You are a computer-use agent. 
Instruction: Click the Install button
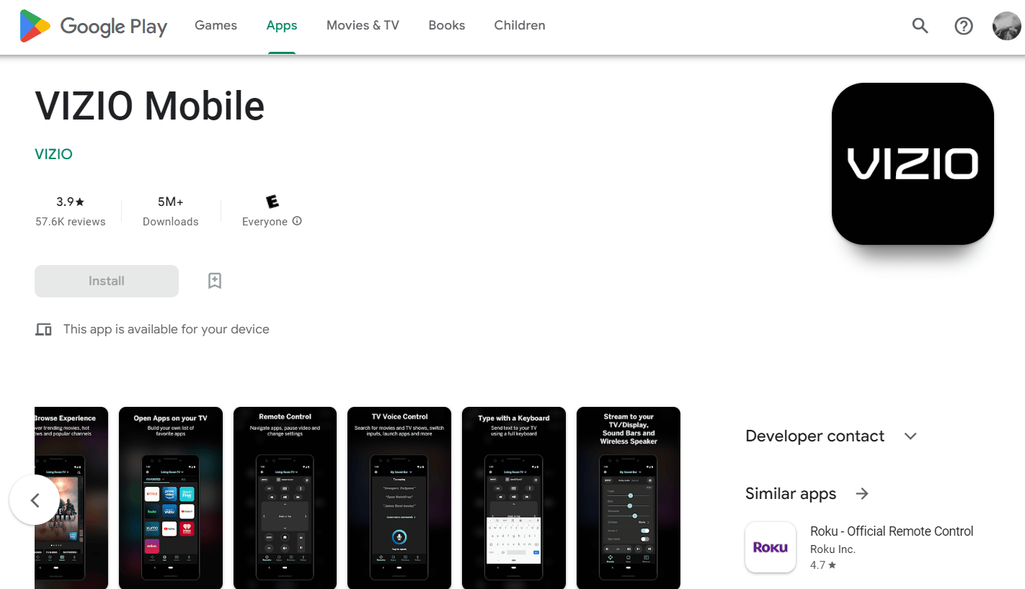pyautogui.click(x=107, y=281)
